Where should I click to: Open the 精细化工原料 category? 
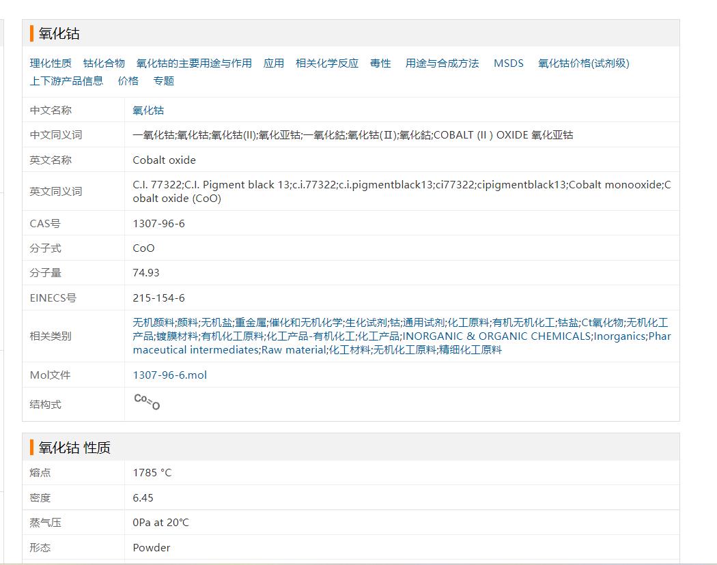[470, 350]
